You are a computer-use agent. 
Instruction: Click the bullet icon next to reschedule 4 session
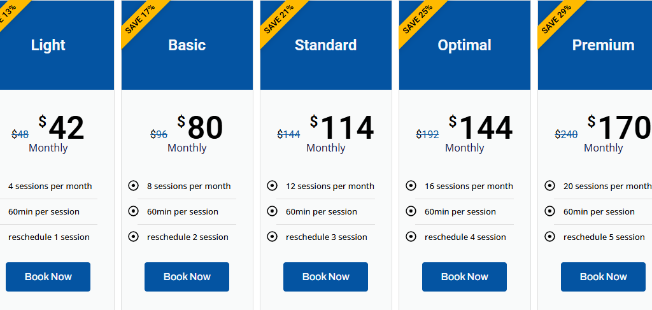click(x=411, y=237)
